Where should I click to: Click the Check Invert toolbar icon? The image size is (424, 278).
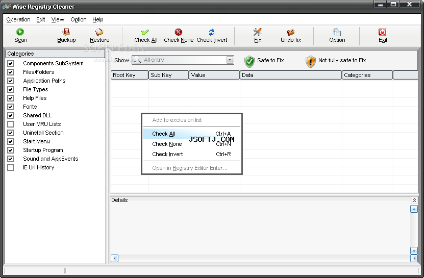pos(212,32)
